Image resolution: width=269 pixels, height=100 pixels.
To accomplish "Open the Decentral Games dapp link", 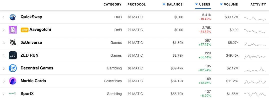I will coord(37,68).
